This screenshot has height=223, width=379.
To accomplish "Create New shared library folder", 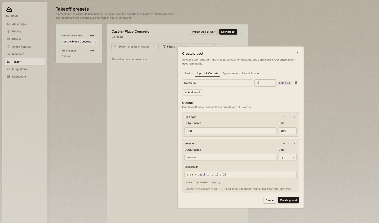I will [92, 36].
